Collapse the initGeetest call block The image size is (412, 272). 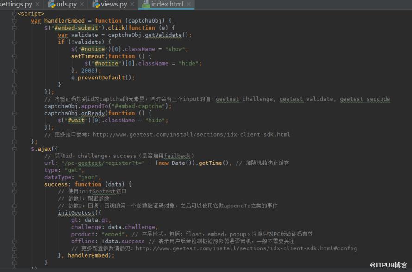click(14, 213)
